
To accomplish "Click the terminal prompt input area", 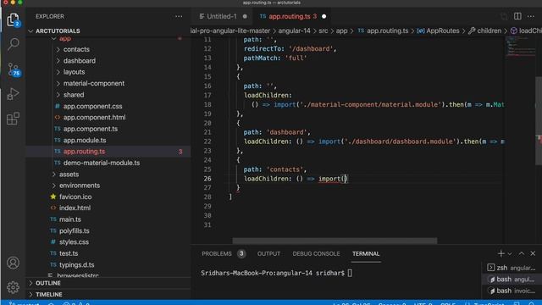I will click(x=350, y=273).
